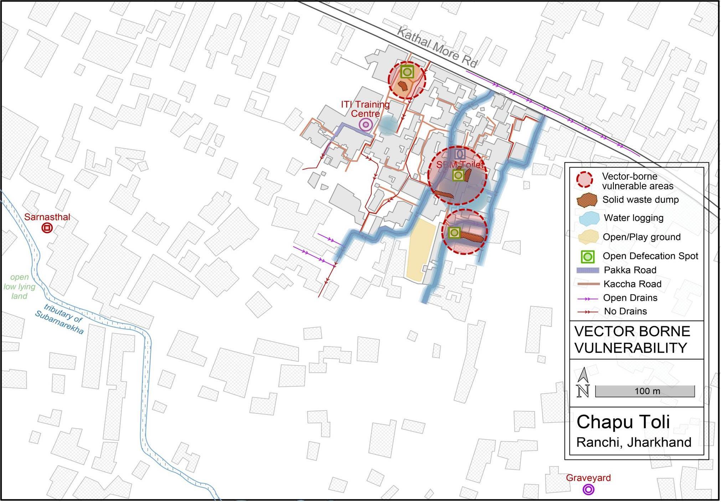Click the Graveyard purple circle marker
Screen dimensions: 721x502
tap(588, 490)
